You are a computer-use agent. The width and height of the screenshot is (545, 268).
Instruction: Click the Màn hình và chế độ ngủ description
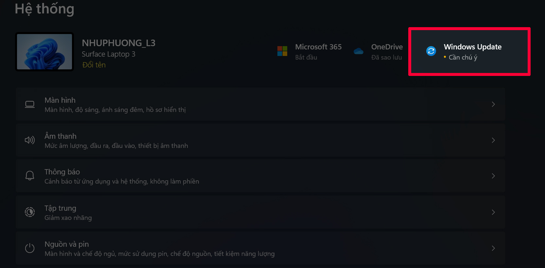click(x=160, y=254)
